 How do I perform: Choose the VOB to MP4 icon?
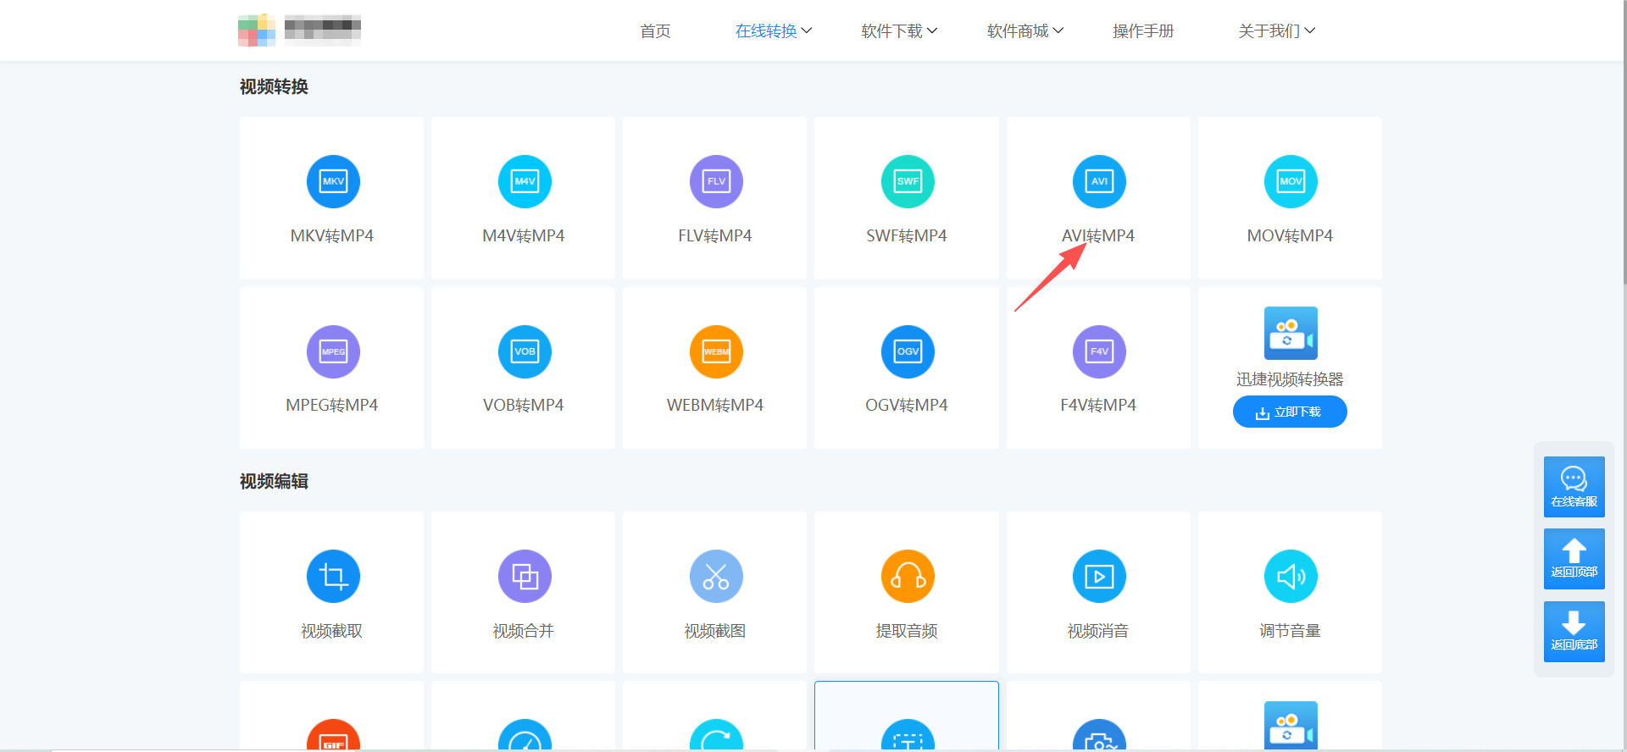525,351
